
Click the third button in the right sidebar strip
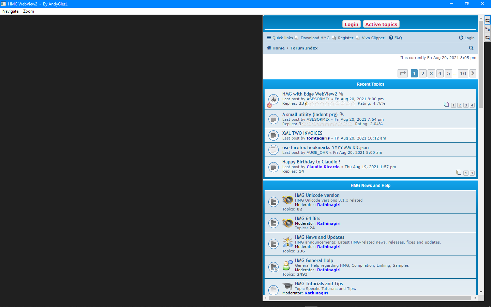pyautogui.click(x=488, y=38)
